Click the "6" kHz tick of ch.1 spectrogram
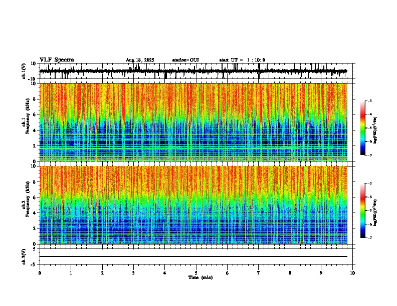Viewport: 397px width, 306px height. click(x=35, y=114)
